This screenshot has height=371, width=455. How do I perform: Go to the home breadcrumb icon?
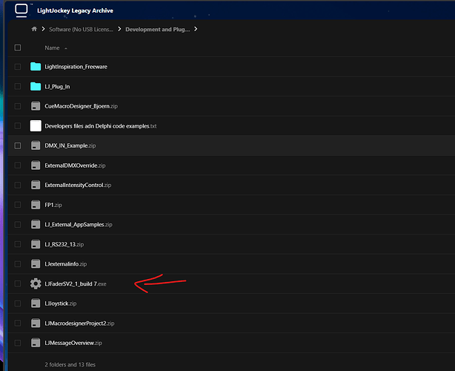point(34,29)
